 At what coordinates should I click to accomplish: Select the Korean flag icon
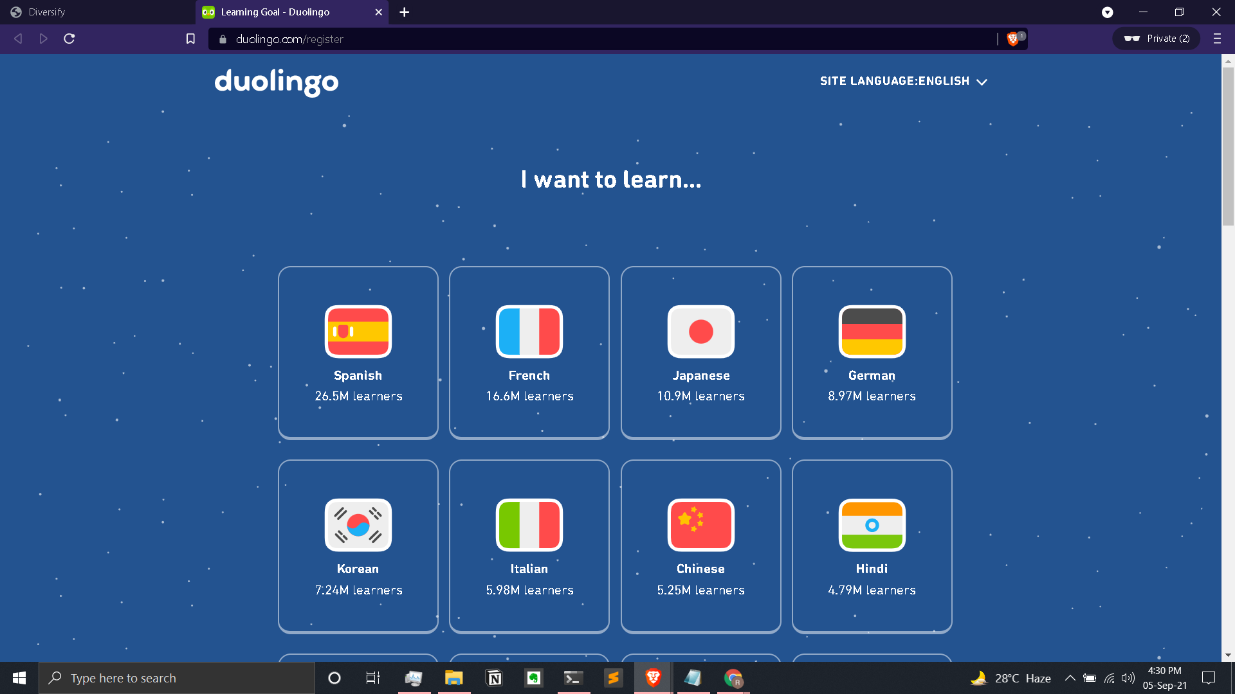(358, 525)
